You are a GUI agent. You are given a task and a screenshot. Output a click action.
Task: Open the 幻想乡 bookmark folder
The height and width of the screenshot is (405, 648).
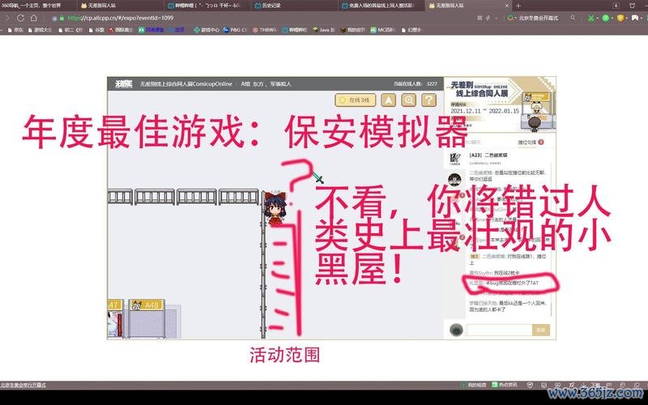click(x=411, y=30)
